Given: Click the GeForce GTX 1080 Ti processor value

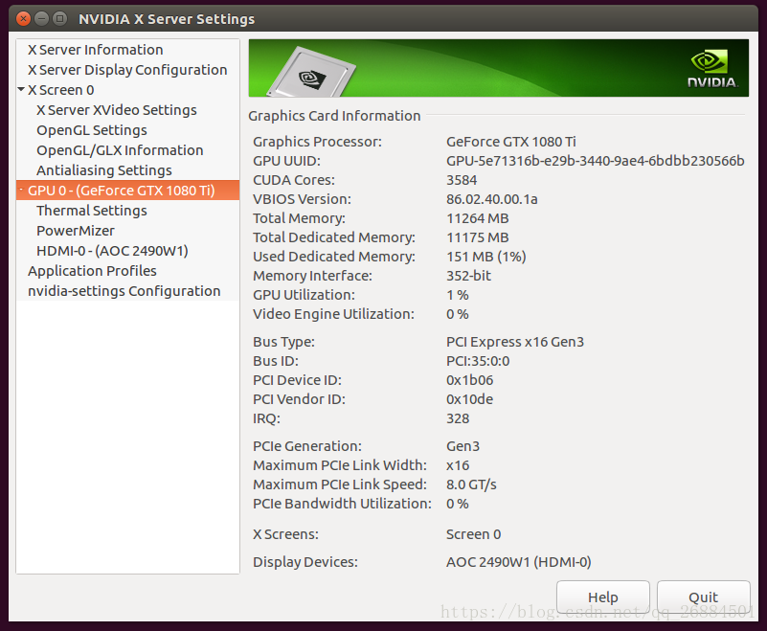Looking at the screenshot, I should tap(511, 142).
